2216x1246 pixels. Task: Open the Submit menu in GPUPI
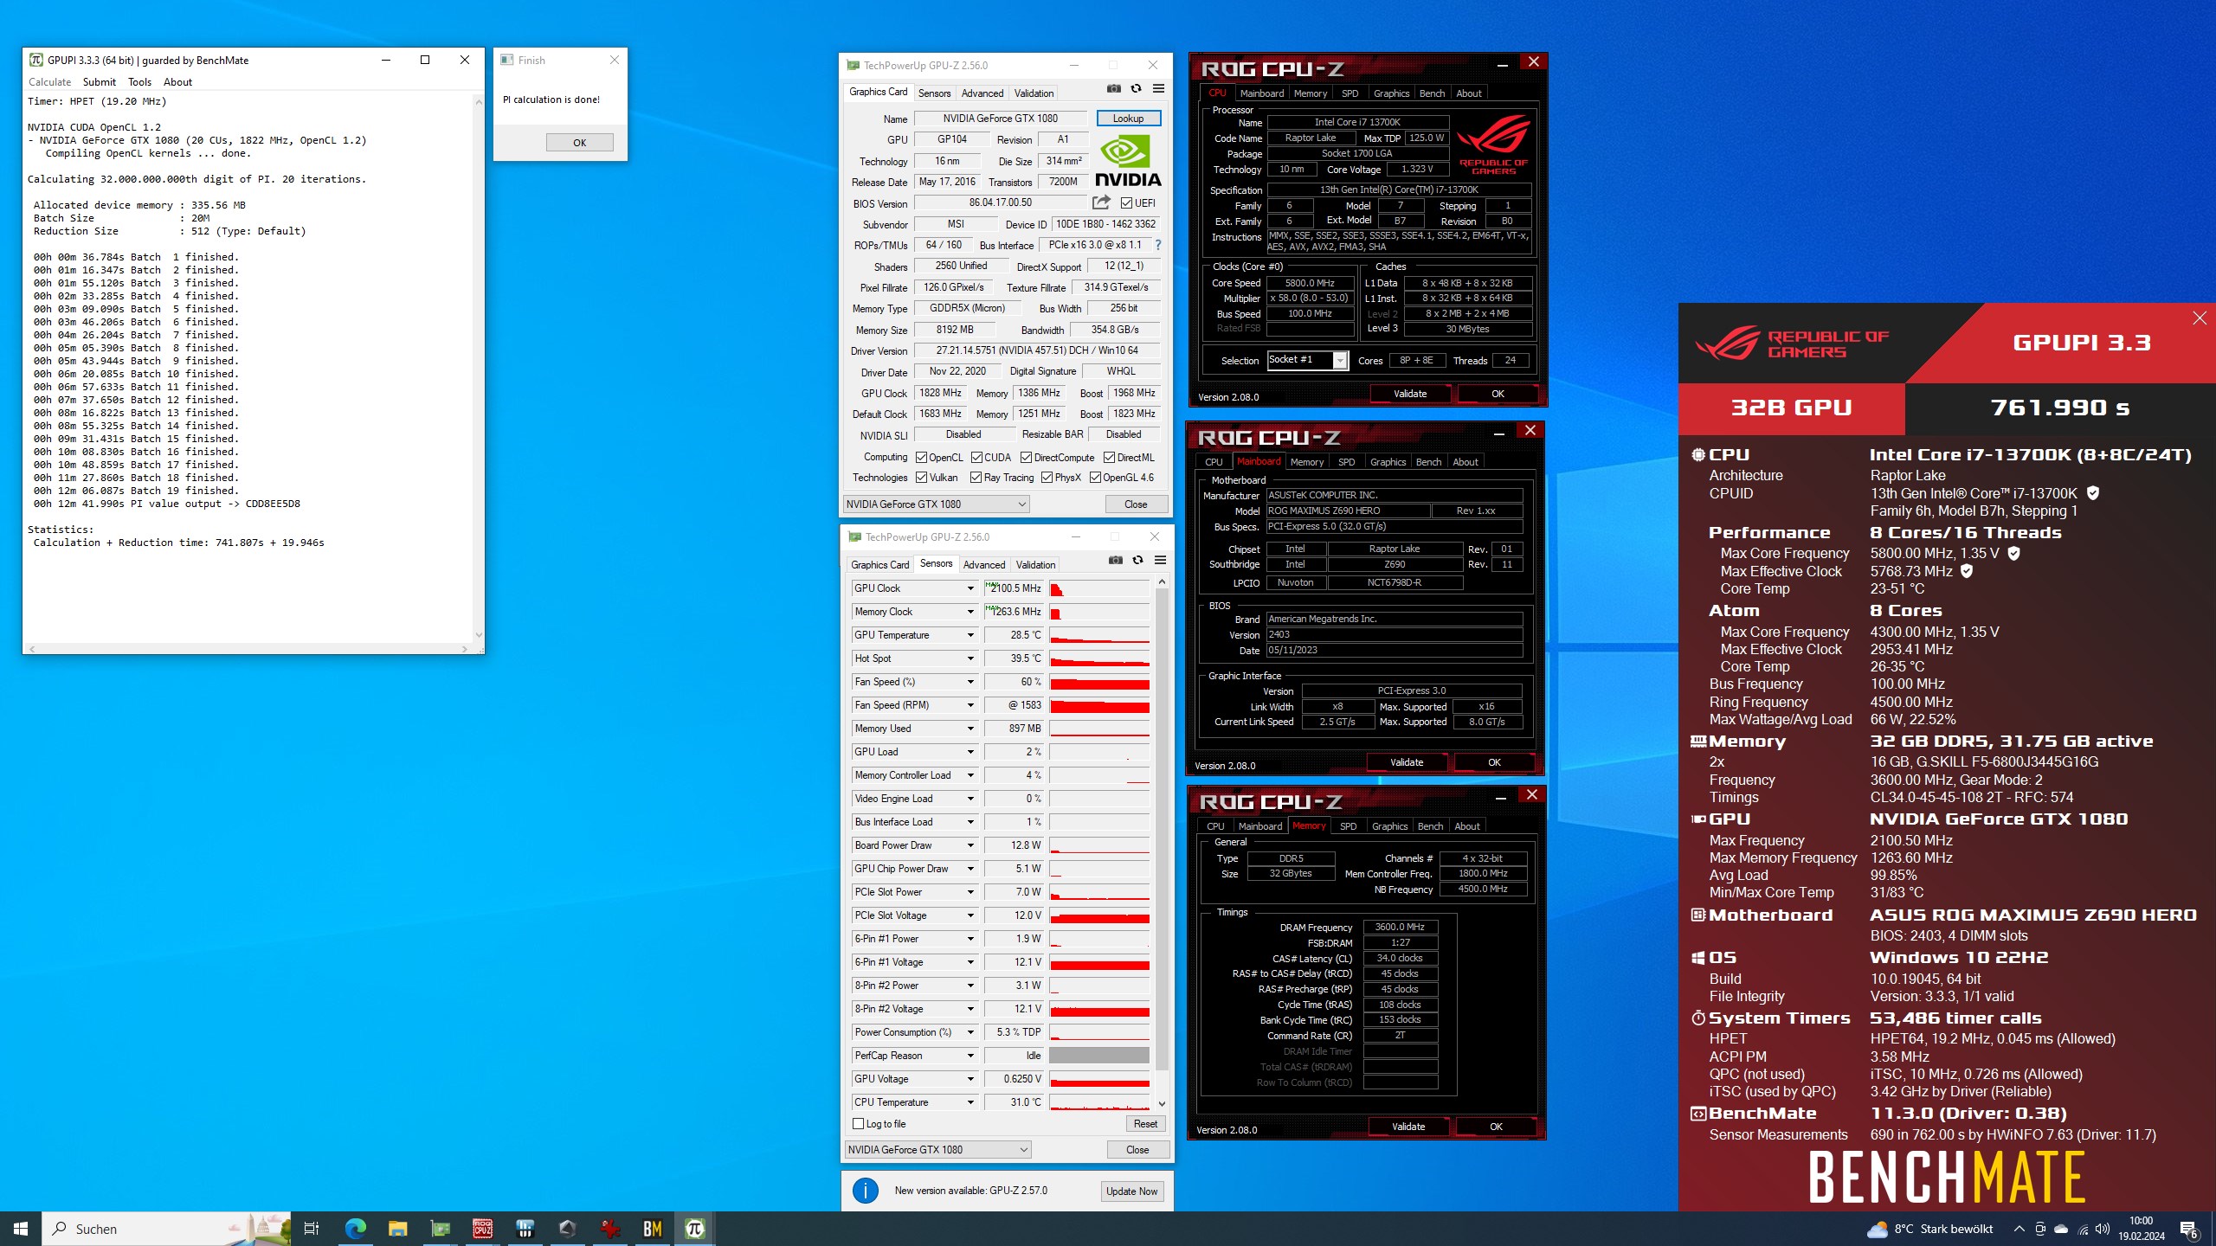[x=100, y=82]
